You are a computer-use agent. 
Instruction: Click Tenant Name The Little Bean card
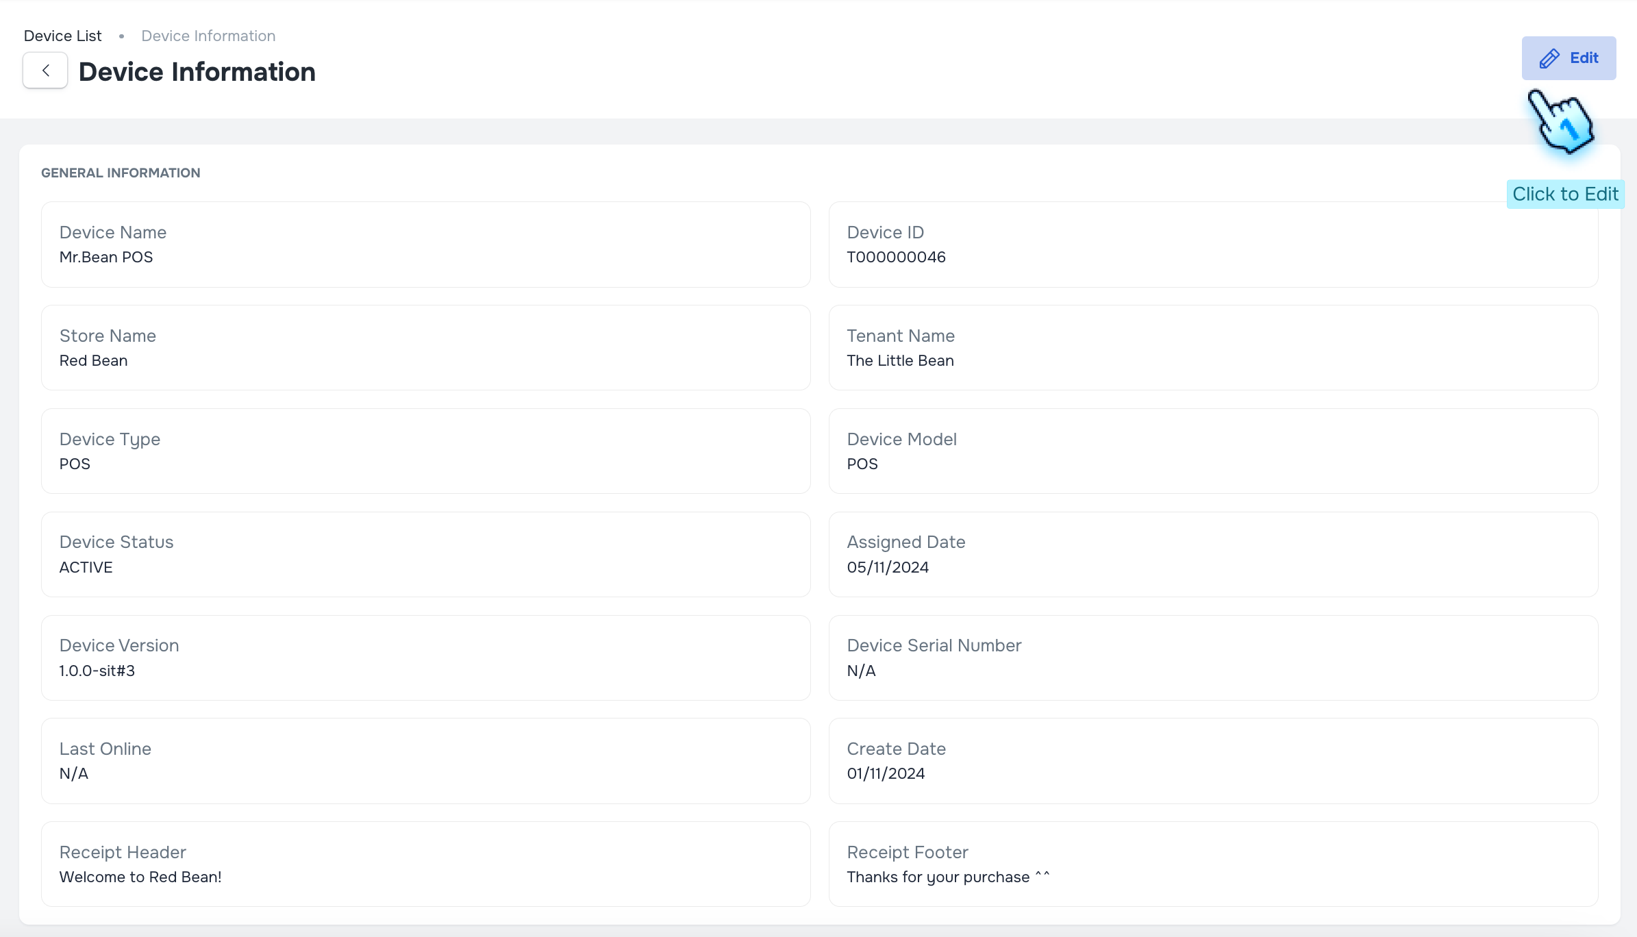pos(1213,348)
